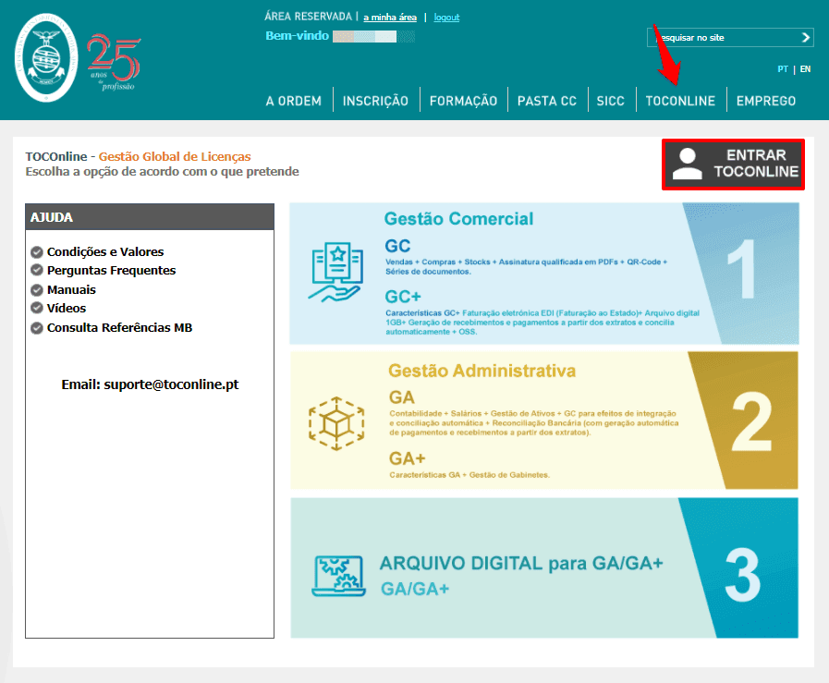Open the TOCONLINE menu item
Viewport: 829px width, 683px height.
[x=680, y=101]
